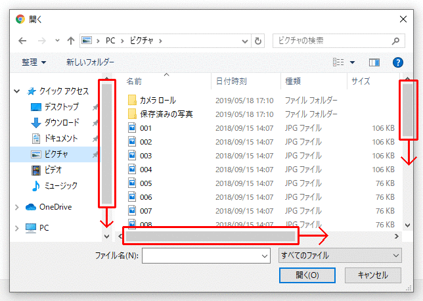Select the 003 JPG file
Viewport: 423px width, 301px height.
click(146, 156)
